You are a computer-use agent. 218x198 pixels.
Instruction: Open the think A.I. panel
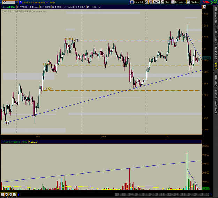pyautogui.click(x=137, y=2)
